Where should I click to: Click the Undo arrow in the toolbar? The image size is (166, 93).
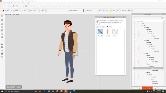click(3, 6)
